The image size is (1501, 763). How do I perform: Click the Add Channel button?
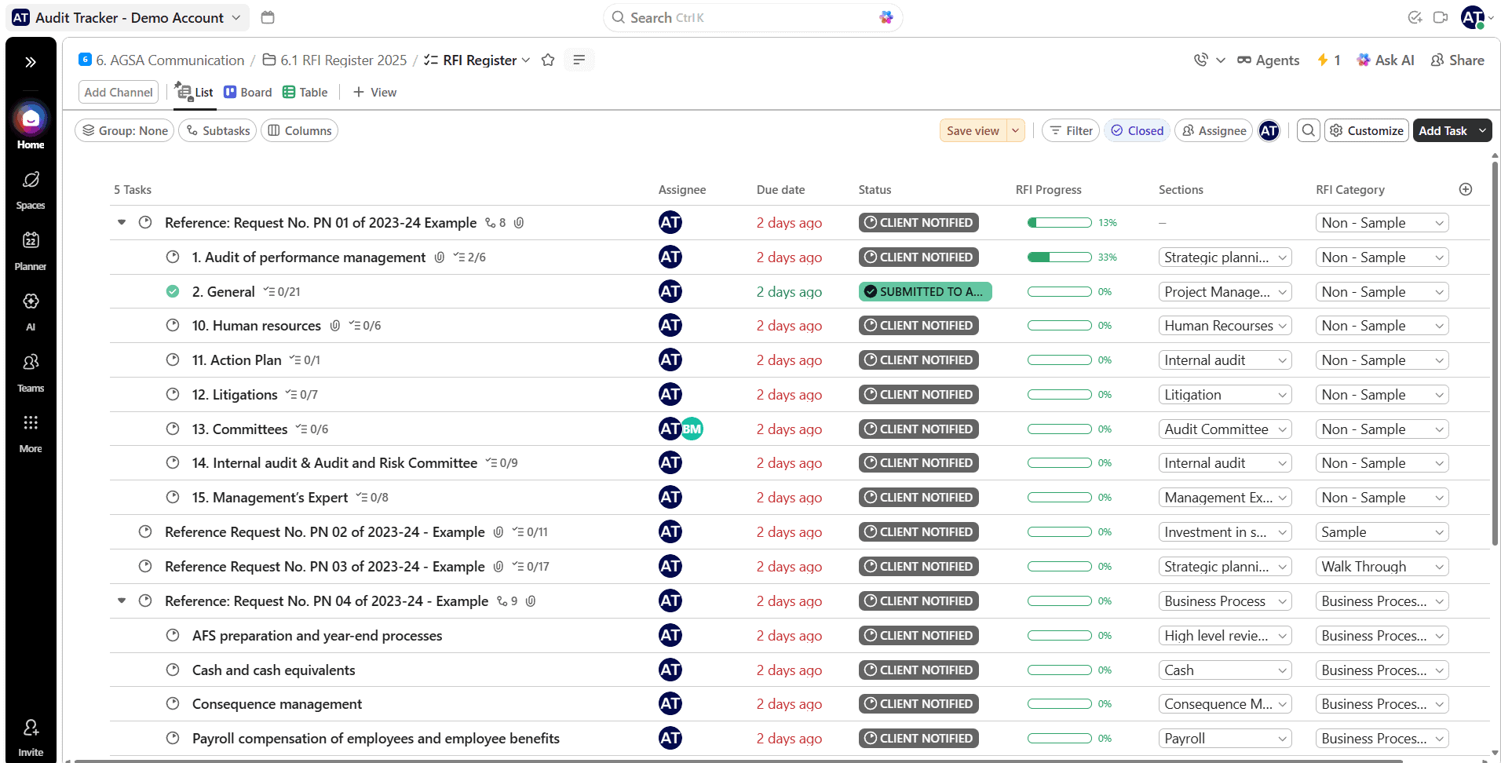pyautogui.click(x=119, y=93)
